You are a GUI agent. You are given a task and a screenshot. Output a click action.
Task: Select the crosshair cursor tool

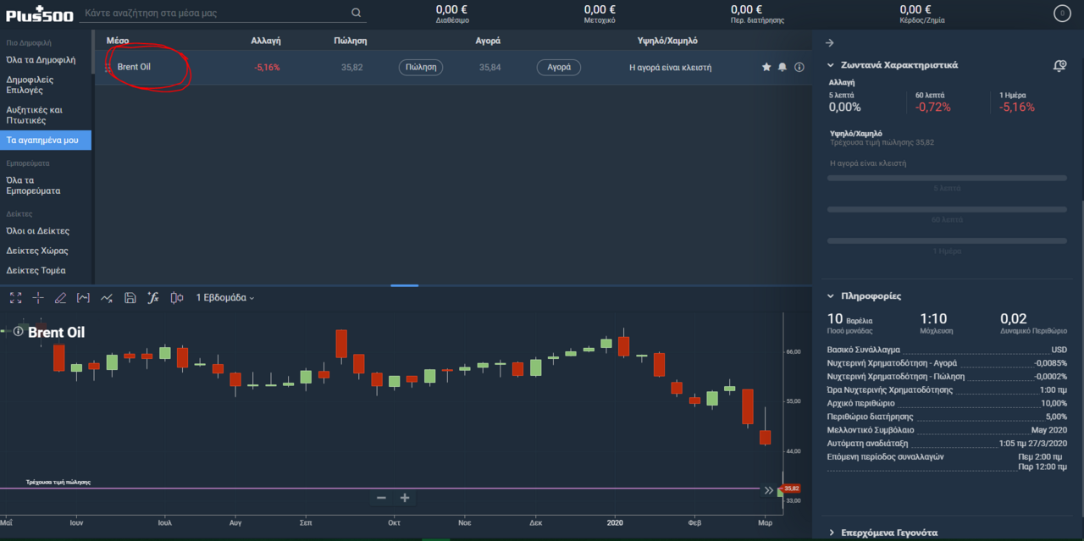(x=38, y=298)
